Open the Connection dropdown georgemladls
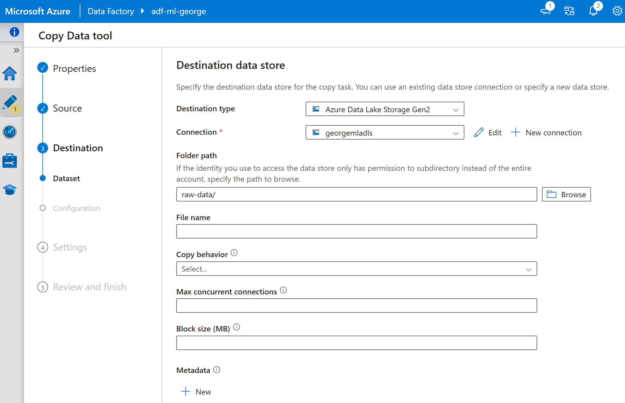This screenshot has width=625, height=403. 385,133
